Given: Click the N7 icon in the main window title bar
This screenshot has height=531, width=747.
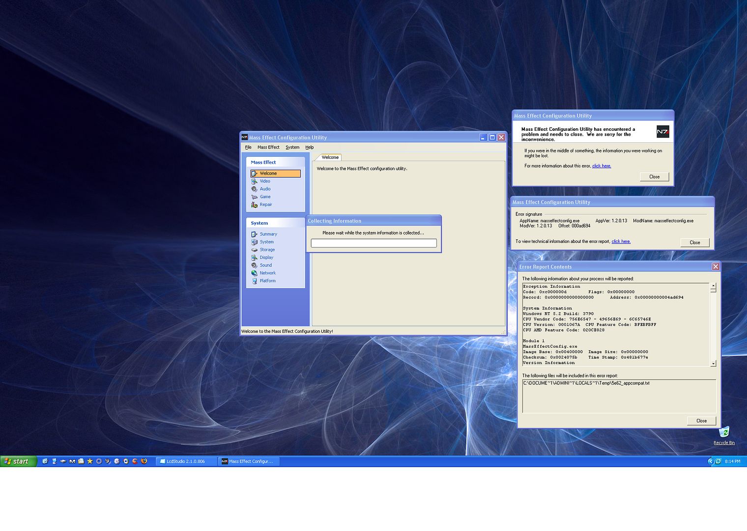Looking at the screenshot, I should (x=244, y=137).
